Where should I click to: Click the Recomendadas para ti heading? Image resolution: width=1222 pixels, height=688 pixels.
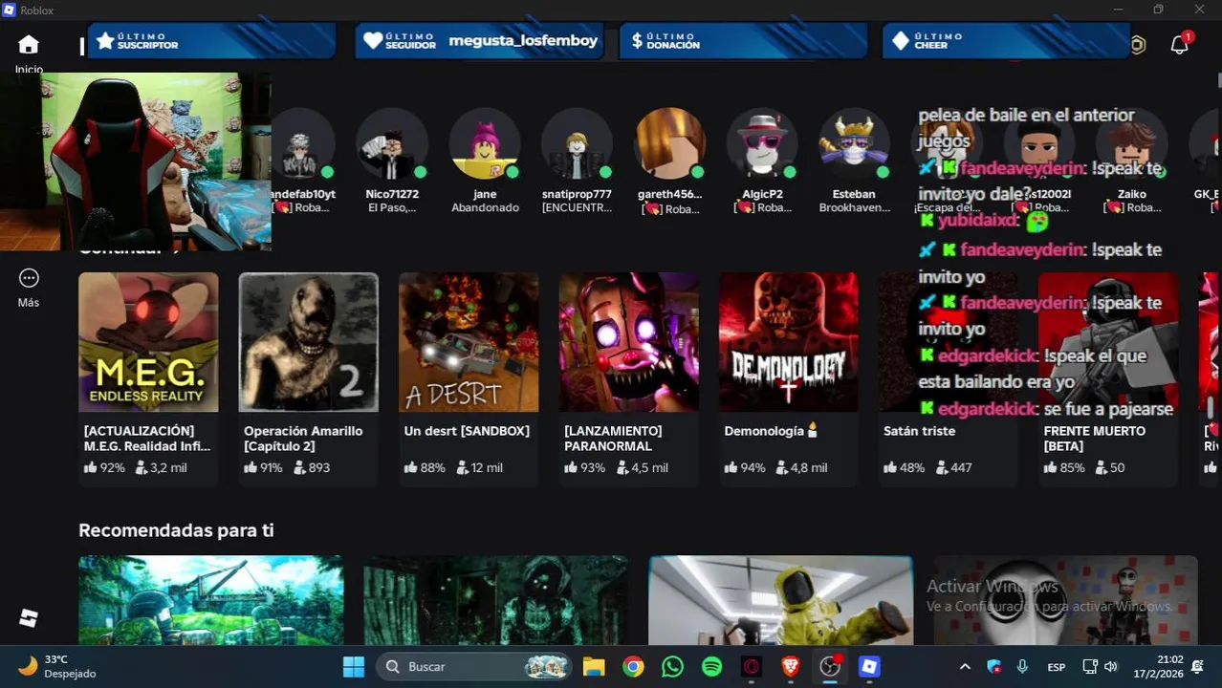(x=176, y=530)
